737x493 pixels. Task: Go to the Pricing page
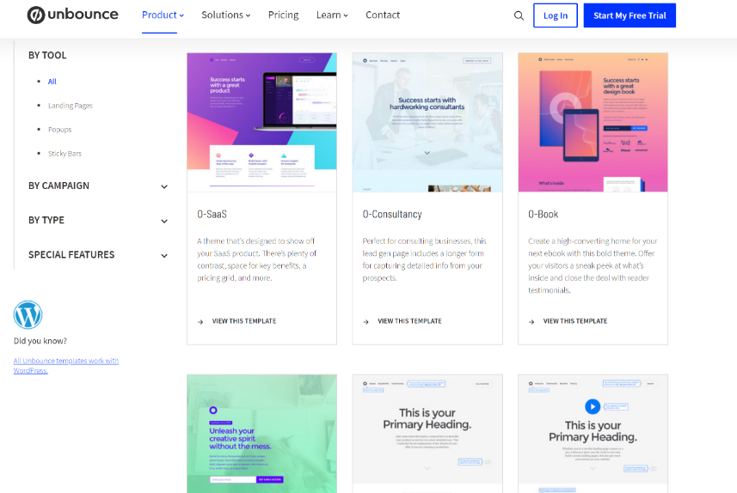tap(283, 15)
